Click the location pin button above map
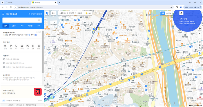This screenshot has width=203, height=107. [x=47, y=13]
